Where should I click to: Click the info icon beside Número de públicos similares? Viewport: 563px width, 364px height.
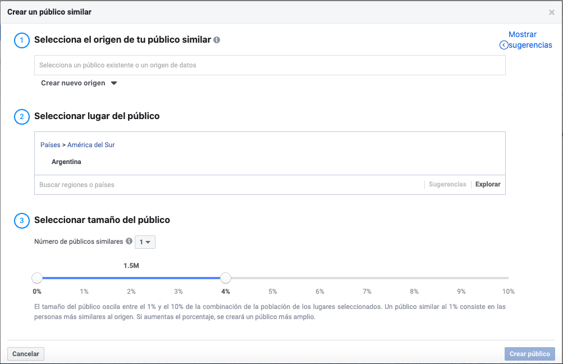tap(130, 242)
